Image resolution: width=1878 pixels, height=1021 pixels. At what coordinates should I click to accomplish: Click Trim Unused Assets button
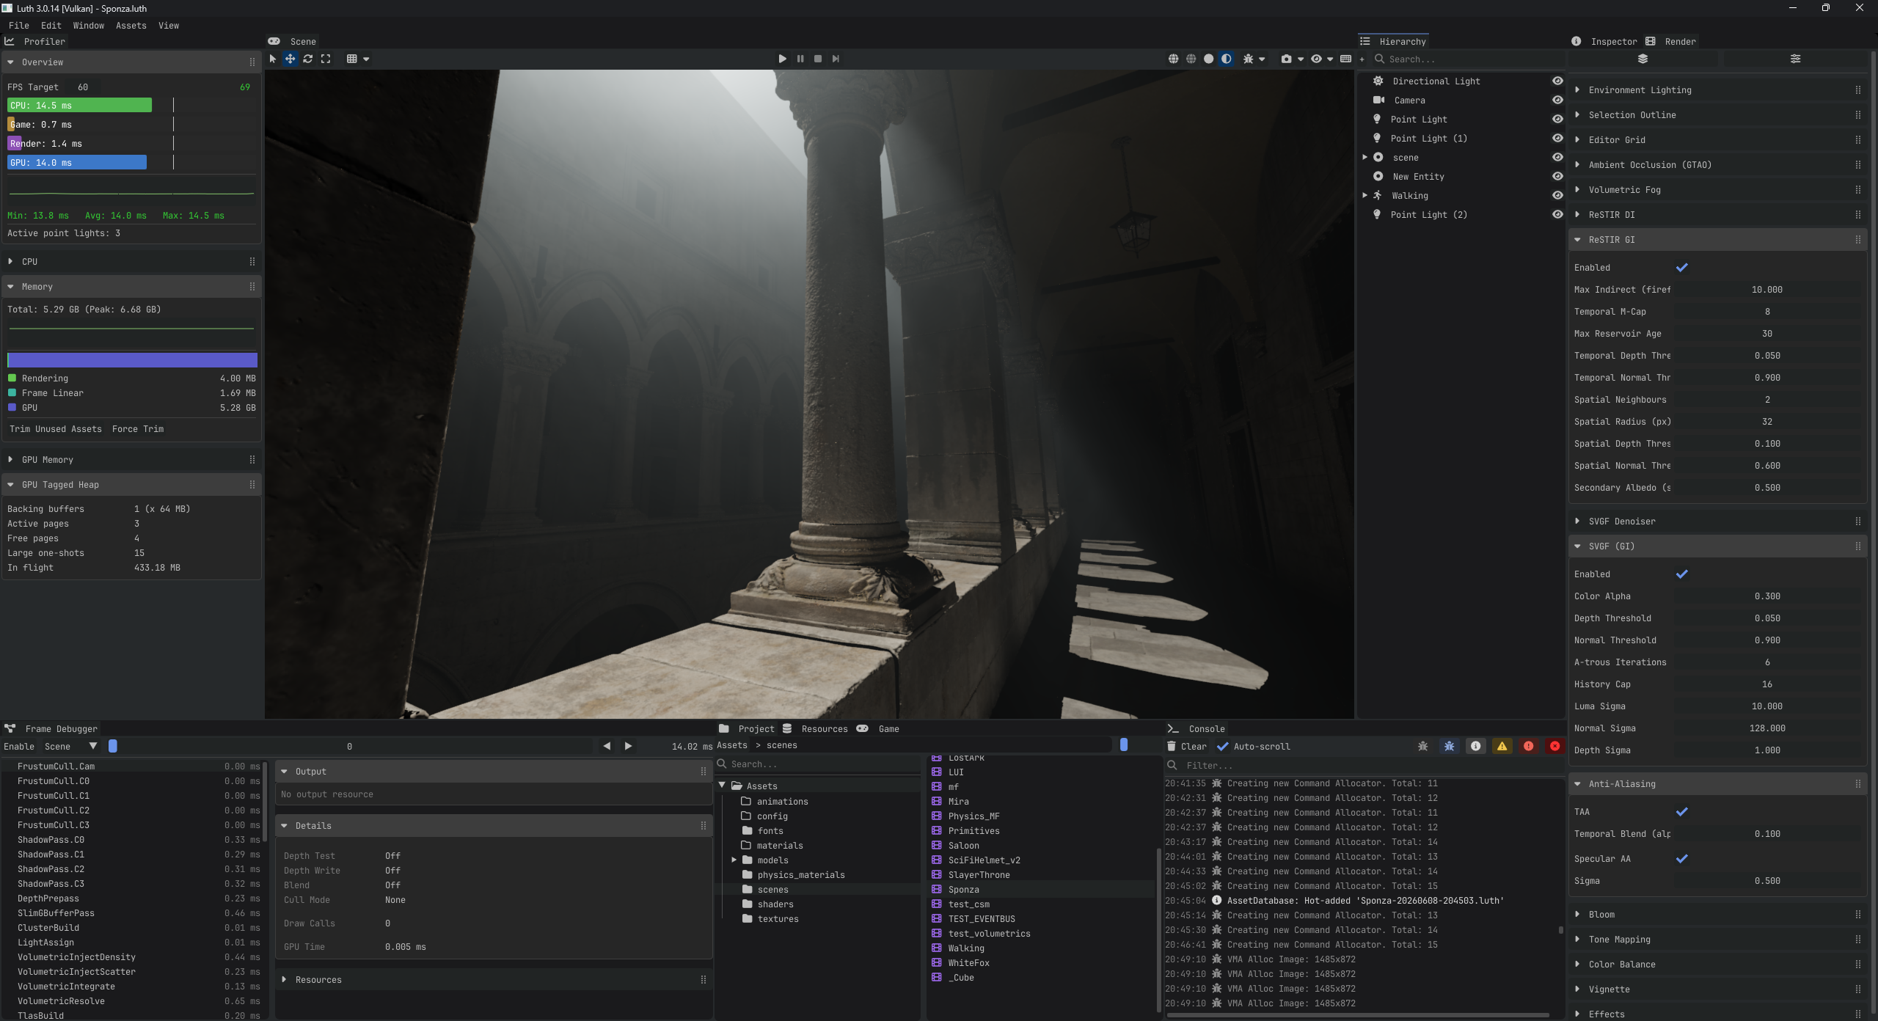click(56, 429)
